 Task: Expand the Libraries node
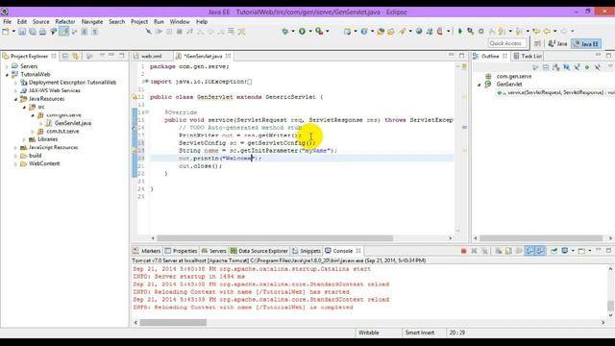click(x=24, y=139)
